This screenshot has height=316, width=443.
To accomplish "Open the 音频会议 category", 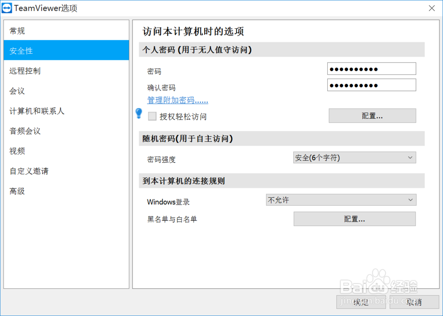I will [66, 131].
